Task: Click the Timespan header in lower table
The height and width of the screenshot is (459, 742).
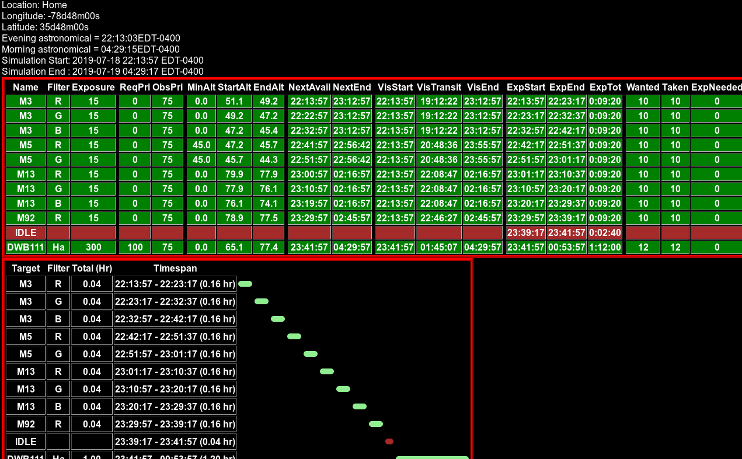Action: tap(175, 268)
